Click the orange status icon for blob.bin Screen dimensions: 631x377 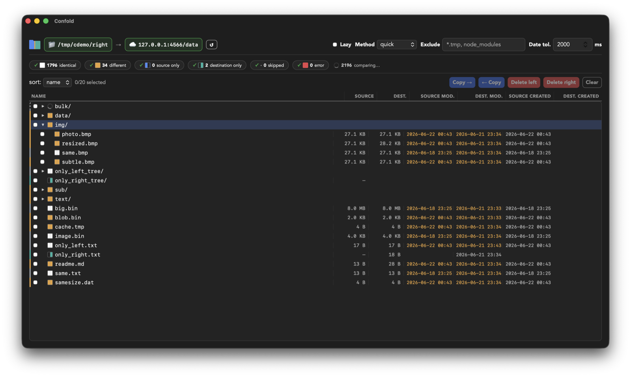(x=50, y=218)
